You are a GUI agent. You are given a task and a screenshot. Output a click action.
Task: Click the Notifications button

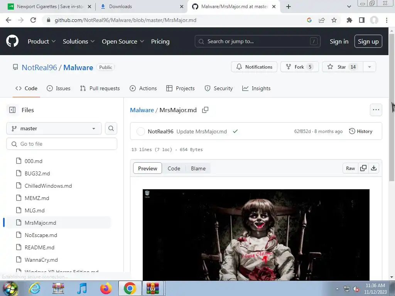click(254, 67)
